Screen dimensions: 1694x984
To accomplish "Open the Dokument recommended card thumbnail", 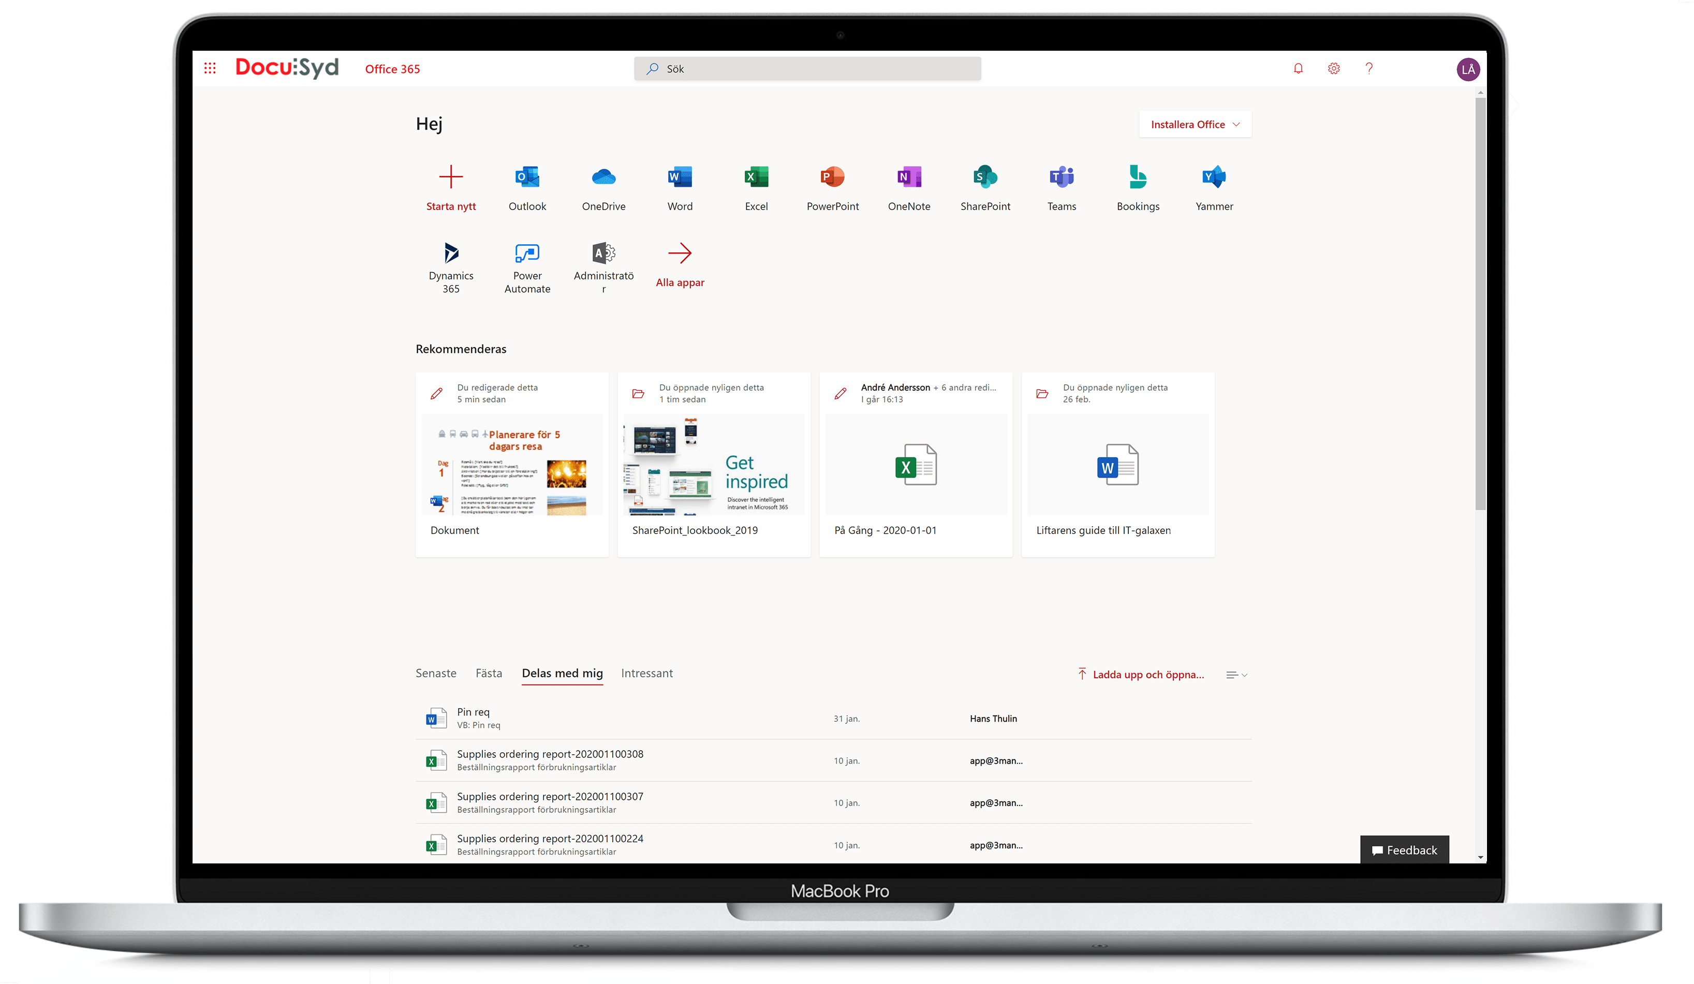I will click(512, 465).
